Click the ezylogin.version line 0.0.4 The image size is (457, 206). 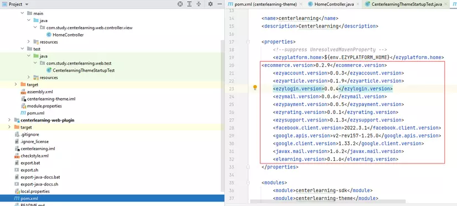(333, 88)
